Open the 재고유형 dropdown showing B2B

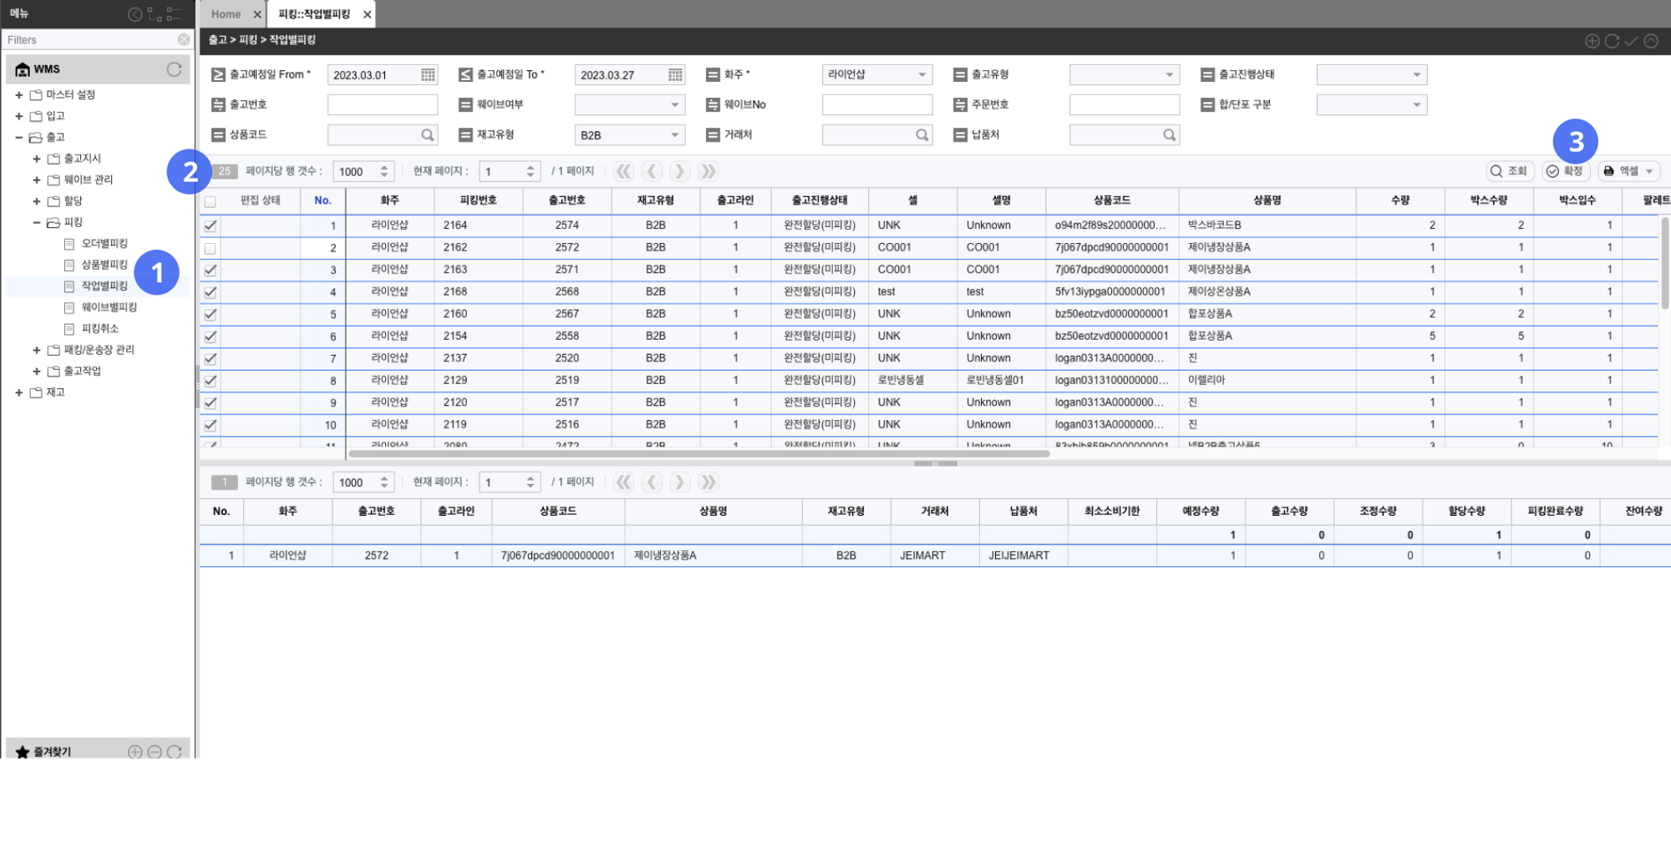point(629,135)
